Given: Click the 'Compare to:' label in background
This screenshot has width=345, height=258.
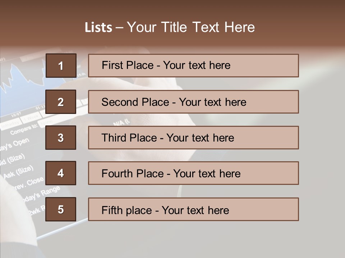Looking at the screenshot, I should [x=24, y=129].
